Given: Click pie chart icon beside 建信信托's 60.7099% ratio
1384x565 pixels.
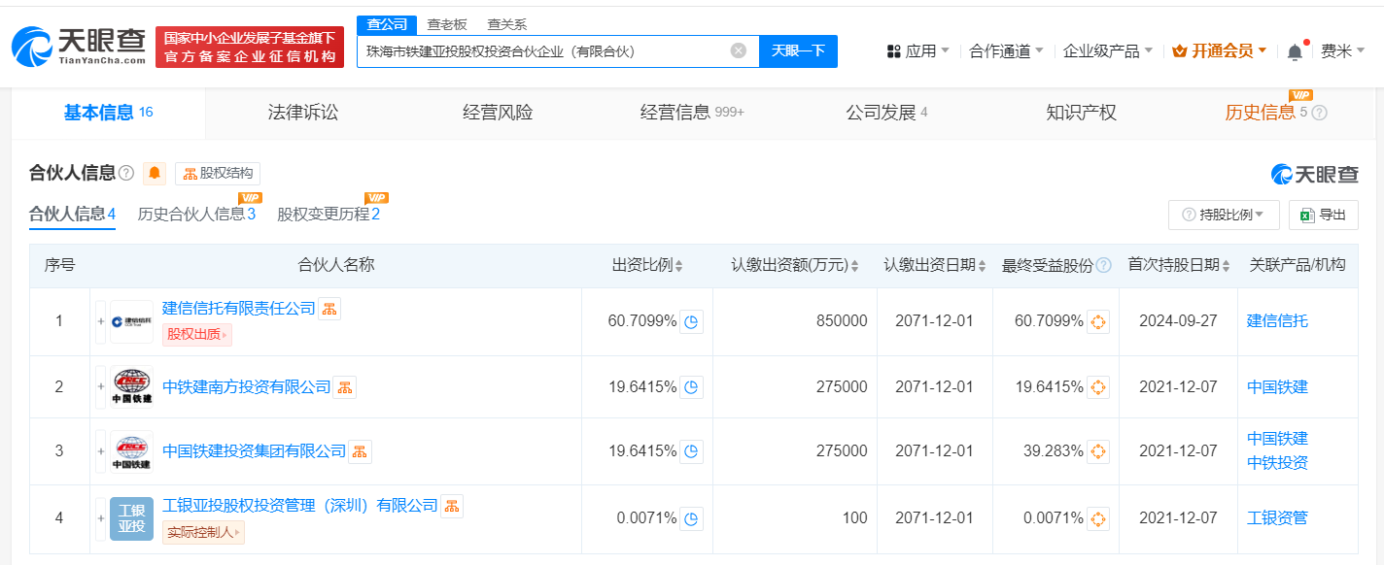Looking at the screenshot, I should [690, 321].
